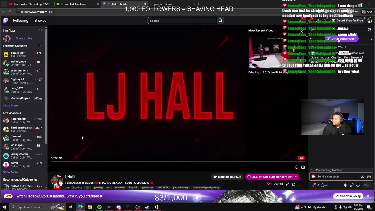Select the fyp stream tag
The height and width of the screenshot is (211, 375).
pyautogui.click(x=87, y=188)
